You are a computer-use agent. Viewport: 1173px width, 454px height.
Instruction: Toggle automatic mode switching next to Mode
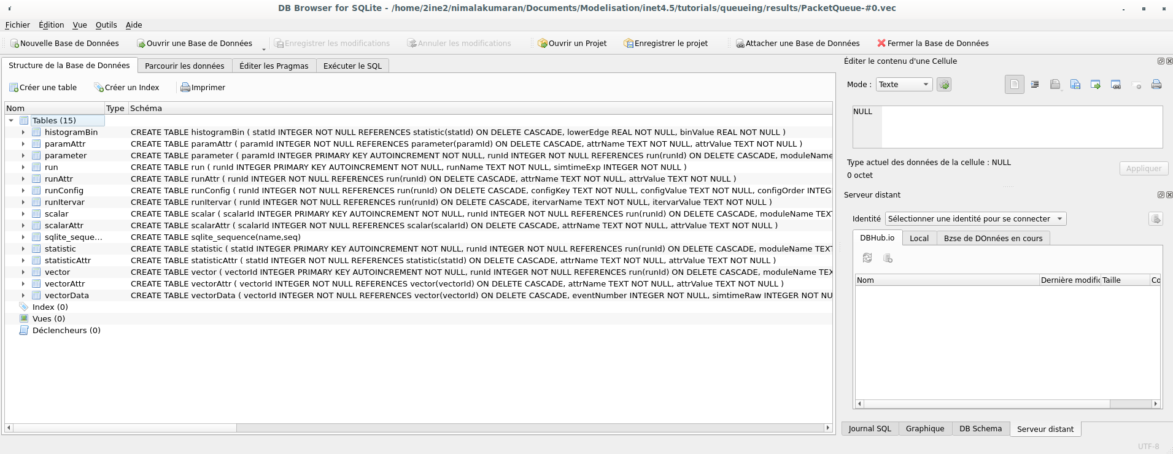coord(944,85)
